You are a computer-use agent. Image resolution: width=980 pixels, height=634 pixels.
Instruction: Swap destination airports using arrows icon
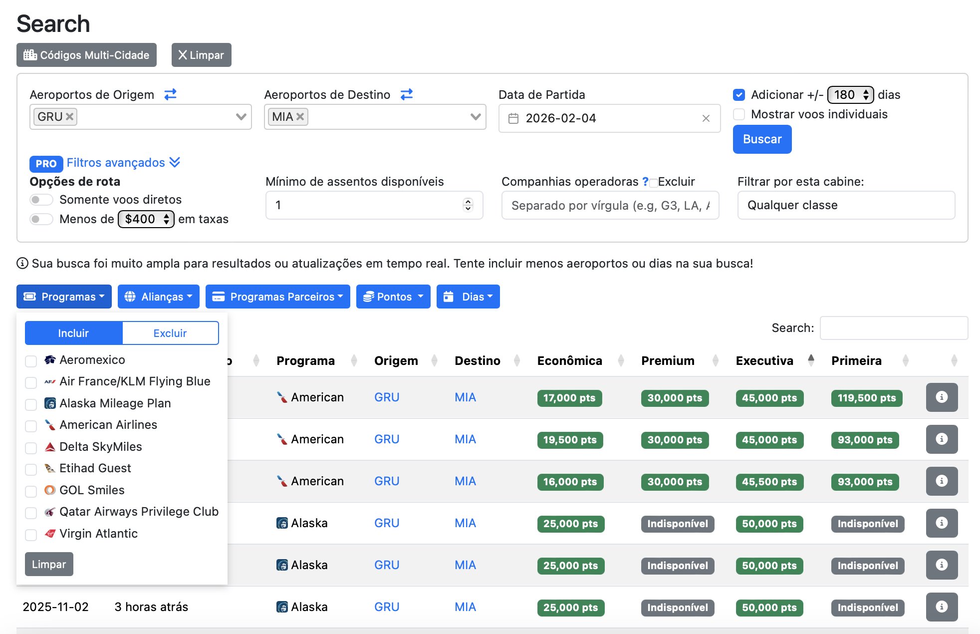(x=407, y=94)
